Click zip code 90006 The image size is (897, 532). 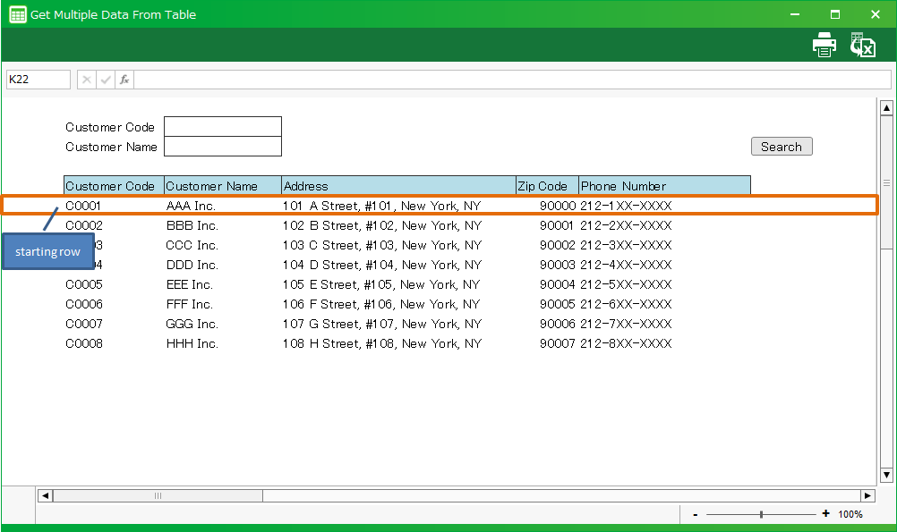(x=558, y=324)
